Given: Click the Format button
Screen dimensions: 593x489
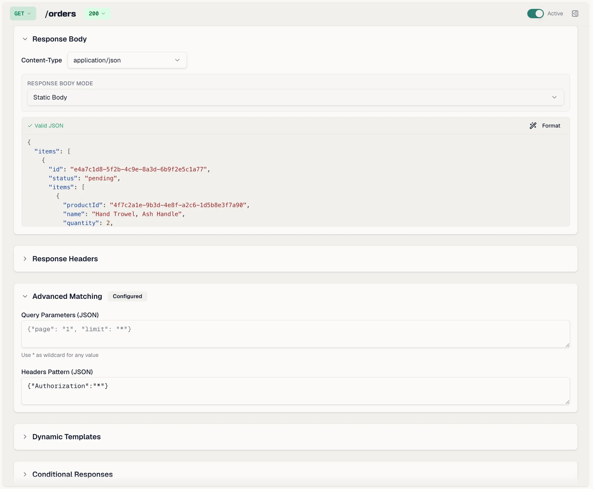Looking at the screenshot, I should click(x=545, y=126).
